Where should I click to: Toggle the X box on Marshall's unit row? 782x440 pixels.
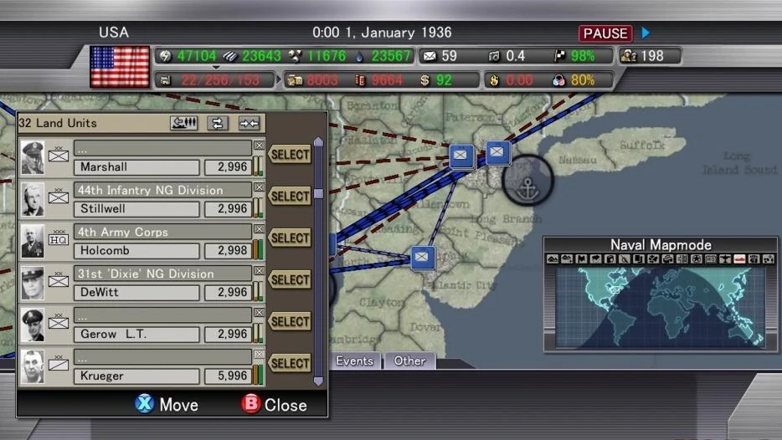coord(259,146)
